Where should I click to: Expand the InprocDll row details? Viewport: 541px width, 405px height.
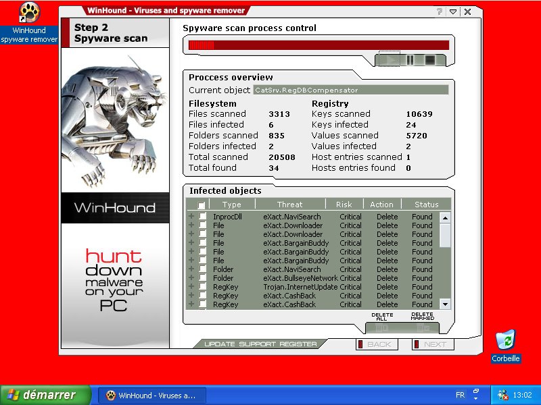(x=191, y=216)
